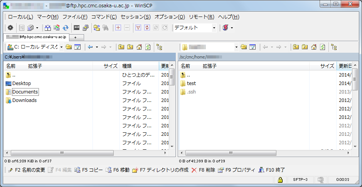Refresh the remote panel directory
This screenshot has height=187, width=362.
click(x=322, y=47)
